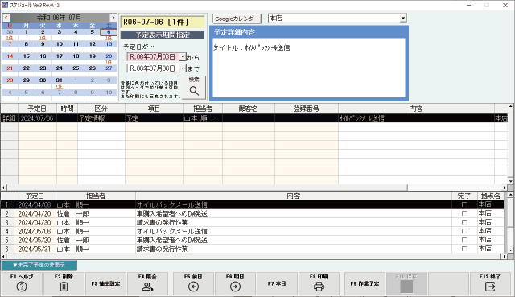Click the schedule display period header
515x297 pixels.
pos(163,35)
